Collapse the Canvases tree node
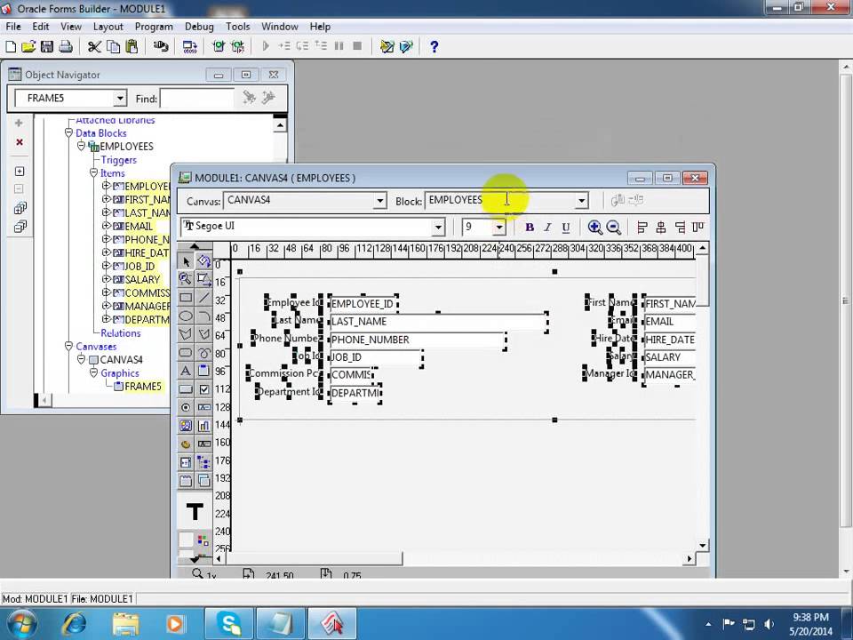The image size is (853, 640). [68, 346]
